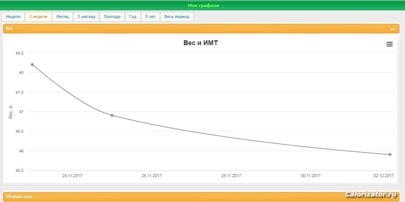Click the 46.5 y-axis value

19,131
